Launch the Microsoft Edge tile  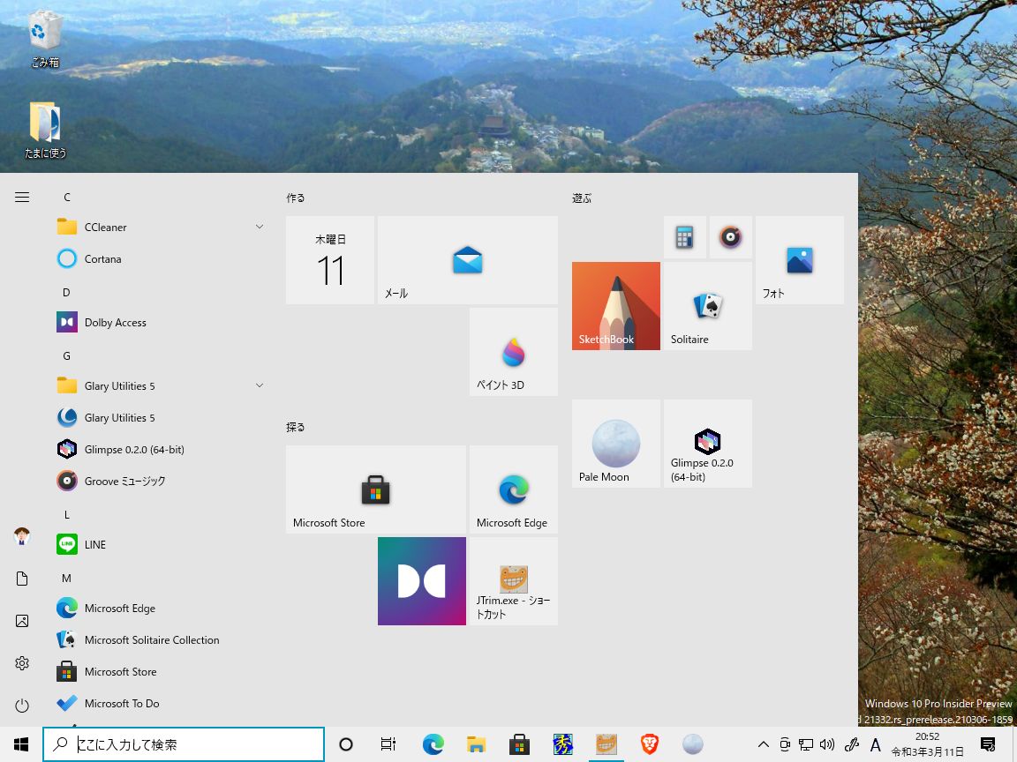(x=514, y=489)
